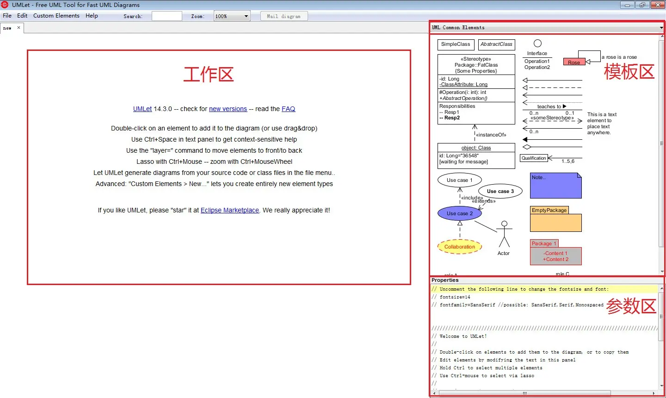Select the SimpleClass palette element
This screenshot has width=666, height=398.
[x=456, y=44]
